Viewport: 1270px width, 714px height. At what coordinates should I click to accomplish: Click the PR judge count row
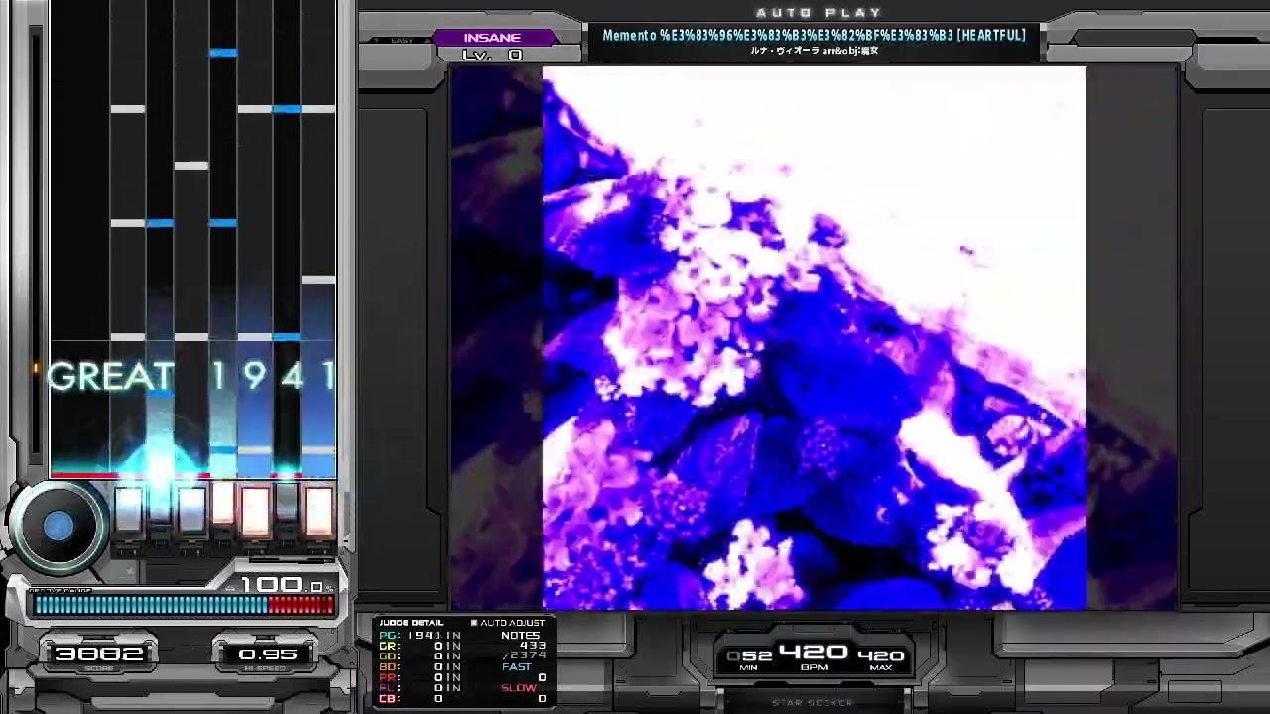tap(421, 677)
